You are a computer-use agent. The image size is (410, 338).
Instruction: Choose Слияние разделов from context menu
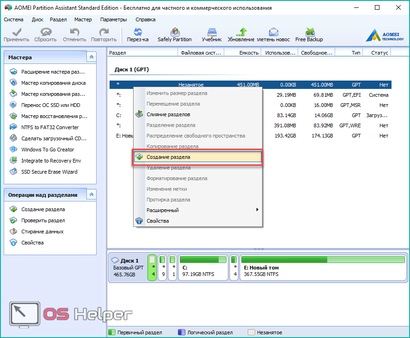[x=168, y=114]
